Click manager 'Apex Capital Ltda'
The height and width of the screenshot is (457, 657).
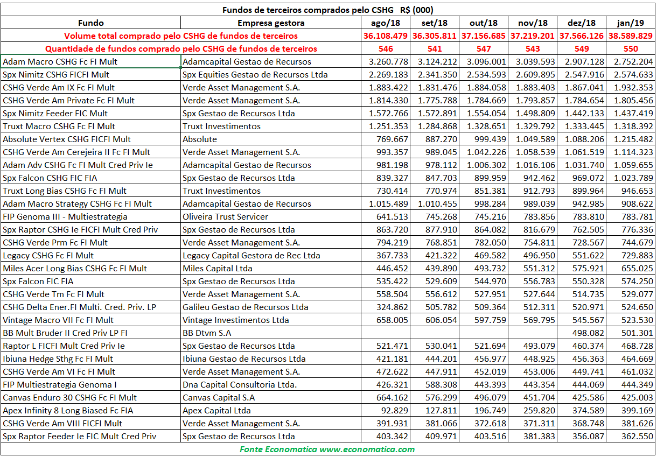coord(271,411)
